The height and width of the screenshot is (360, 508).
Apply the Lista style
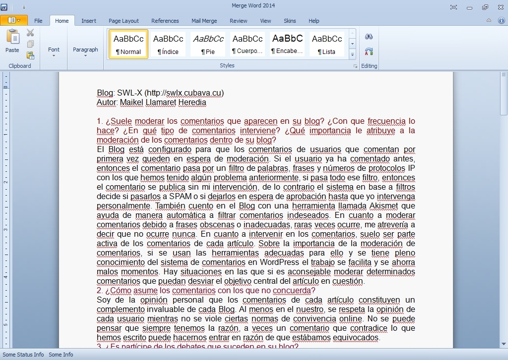tap(327, 44)
